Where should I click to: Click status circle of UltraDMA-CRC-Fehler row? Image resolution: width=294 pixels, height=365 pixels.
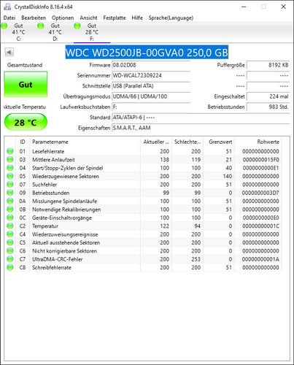tap(10, 259)
